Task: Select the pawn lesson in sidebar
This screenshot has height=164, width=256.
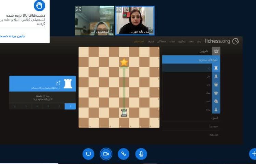Action: 216,109
